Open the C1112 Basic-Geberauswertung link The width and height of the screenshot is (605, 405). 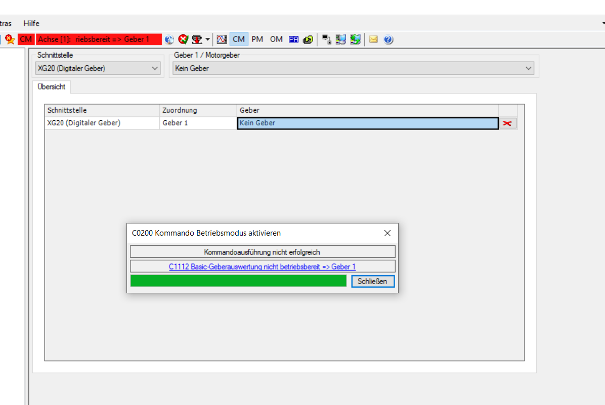pos(263,267)
